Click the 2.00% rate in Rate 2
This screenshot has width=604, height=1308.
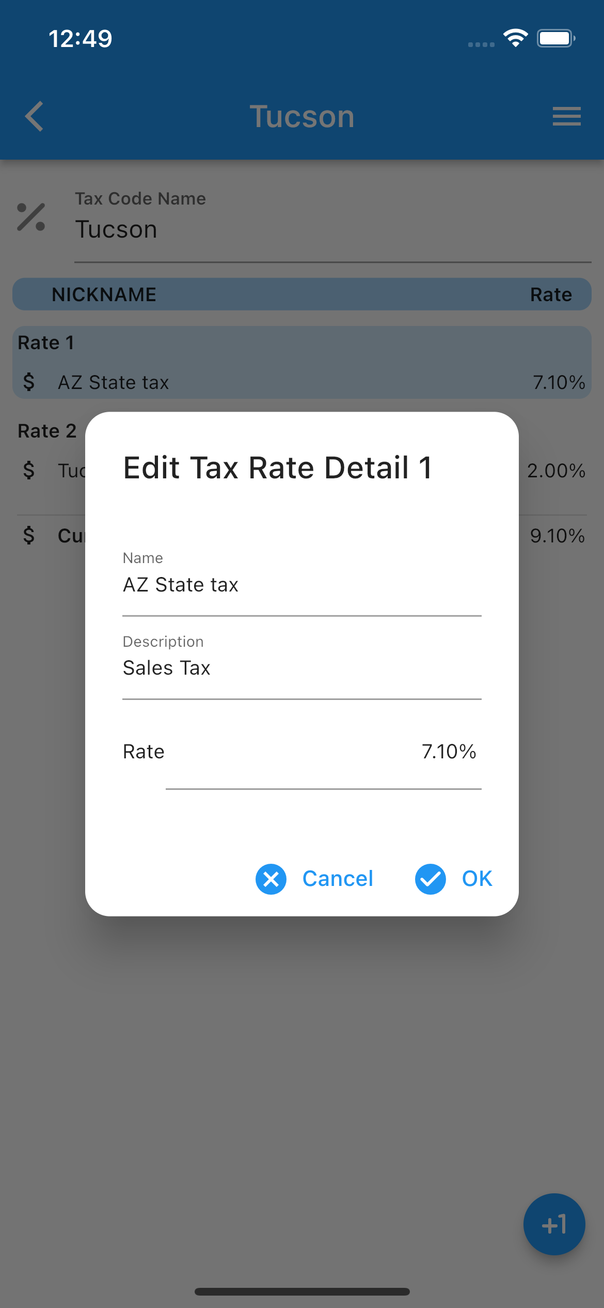point(556,471)
